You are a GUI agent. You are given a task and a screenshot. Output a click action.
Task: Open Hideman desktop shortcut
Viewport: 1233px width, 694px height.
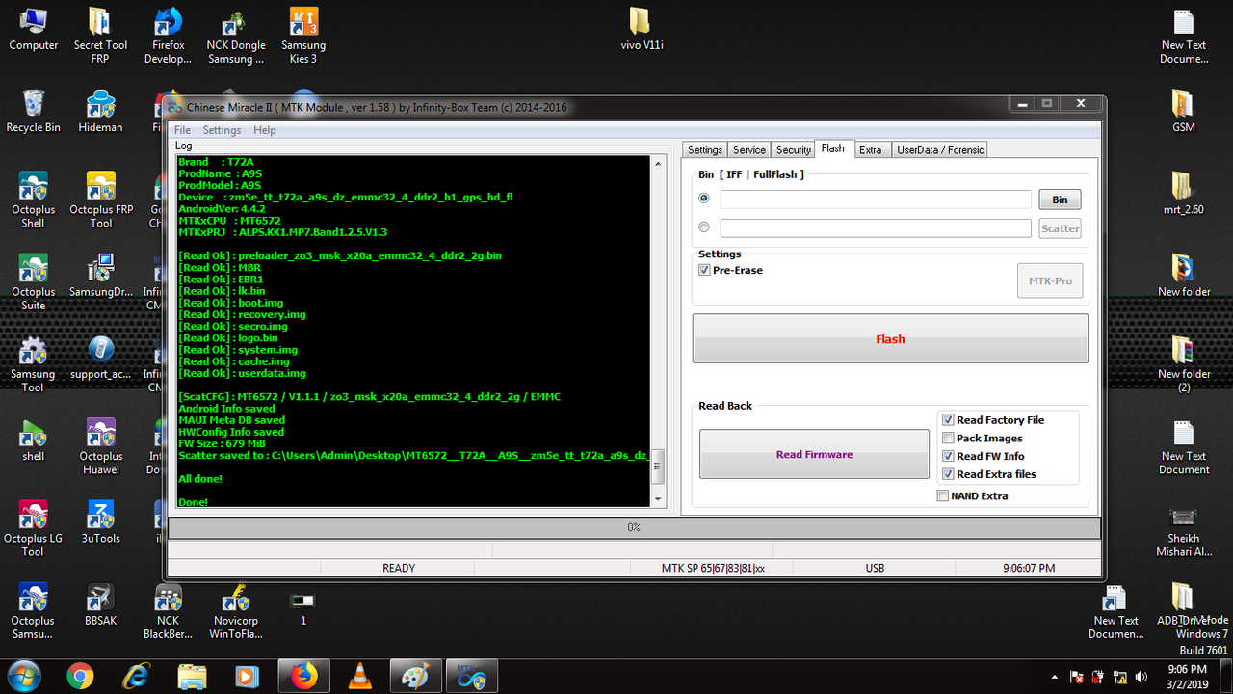(x=100, y=111)
